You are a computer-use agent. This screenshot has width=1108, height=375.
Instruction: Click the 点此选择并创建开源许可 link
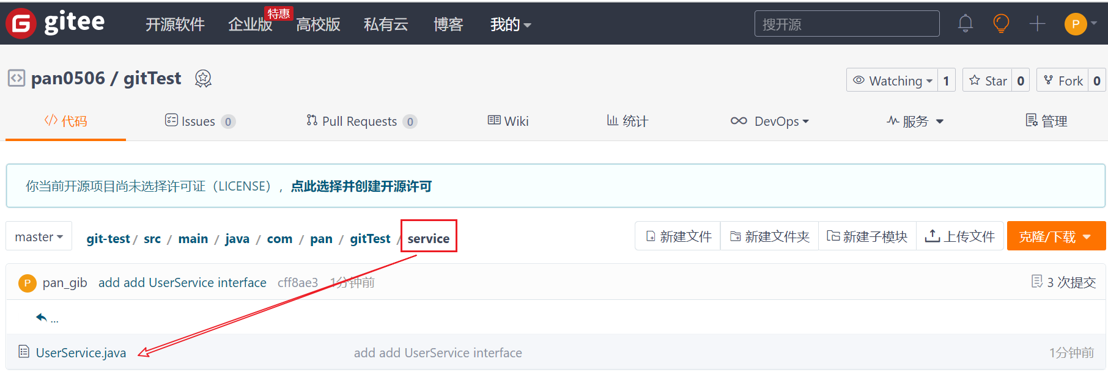tap(361, 186)
